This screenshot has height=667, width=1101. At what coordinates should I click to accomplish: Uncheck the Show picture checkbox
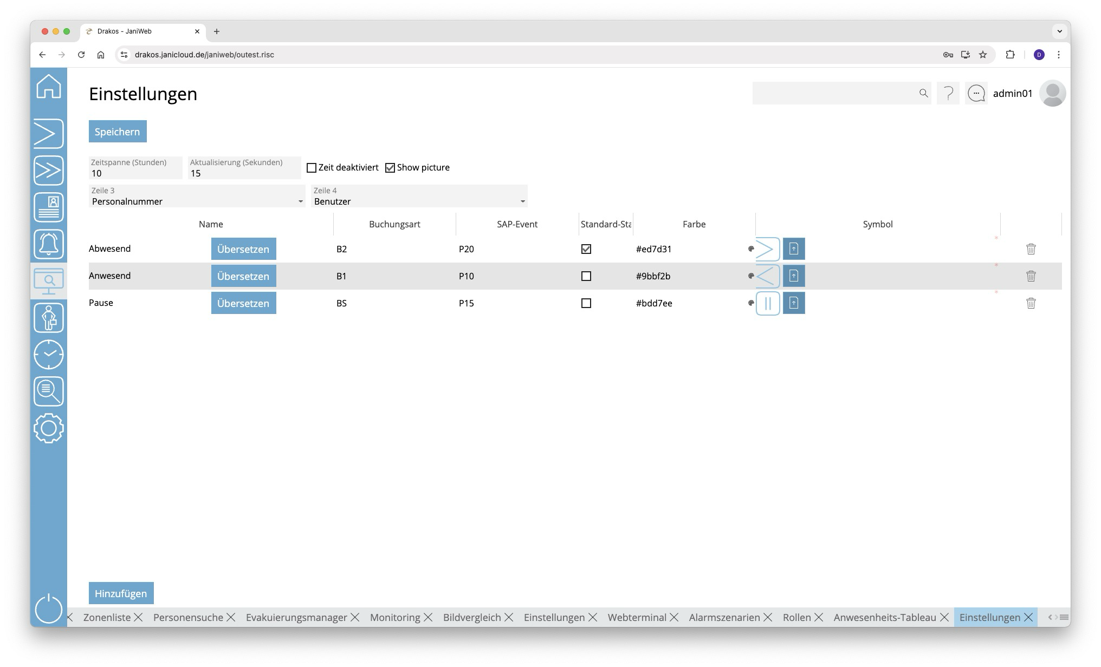(x=390, y=168)
